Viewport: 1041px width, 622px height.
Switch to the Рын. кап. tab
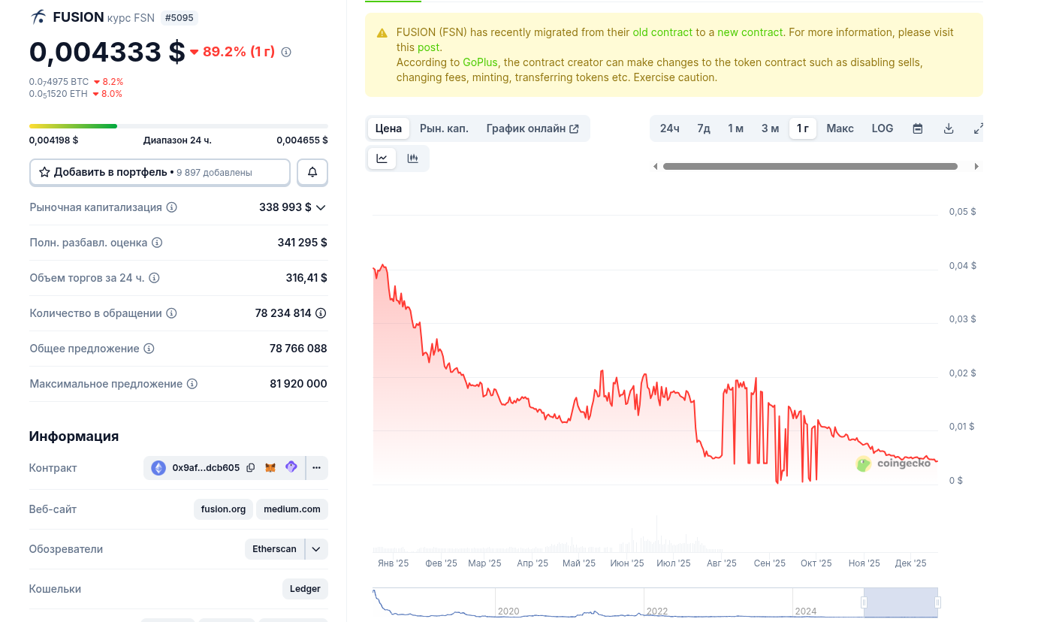(444, 128)
